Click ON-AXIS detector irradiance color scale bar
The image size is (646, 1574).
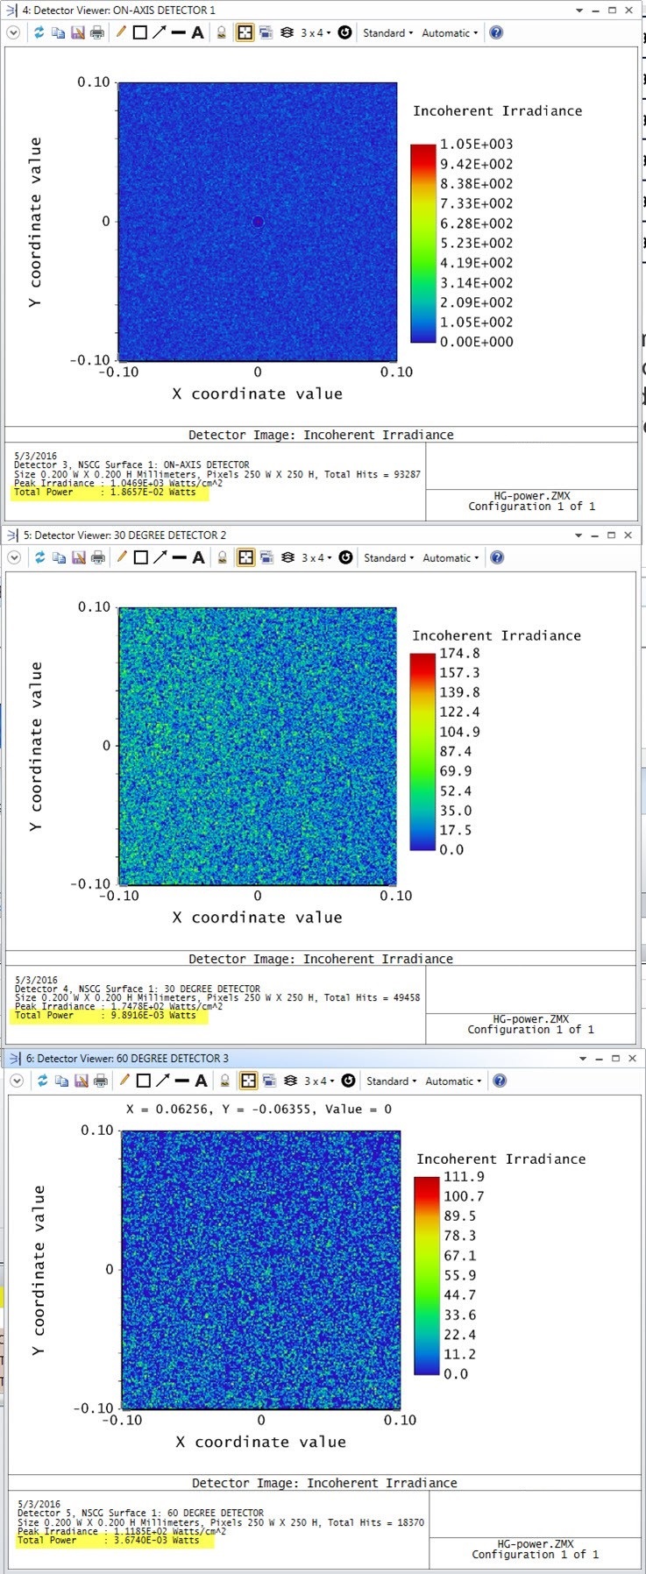pos(423,243)
